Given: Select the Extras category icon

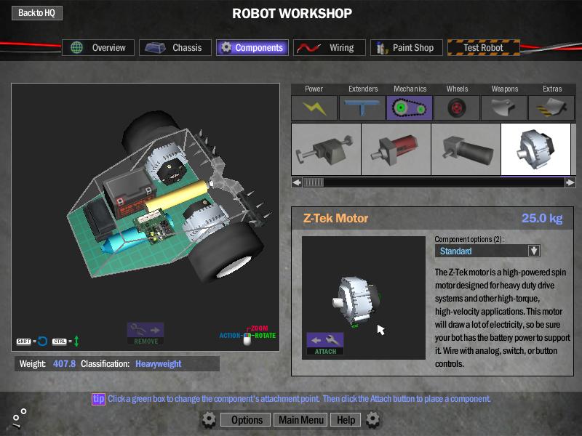Looking at the screenshot, I should [x=552, y=108].
